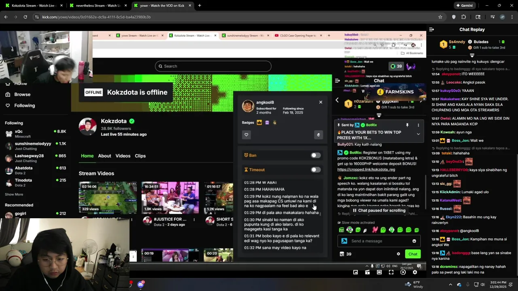Expand gift leaderboard in inner chat
This screenshot has height=291, width=518.
click(379, 115)
